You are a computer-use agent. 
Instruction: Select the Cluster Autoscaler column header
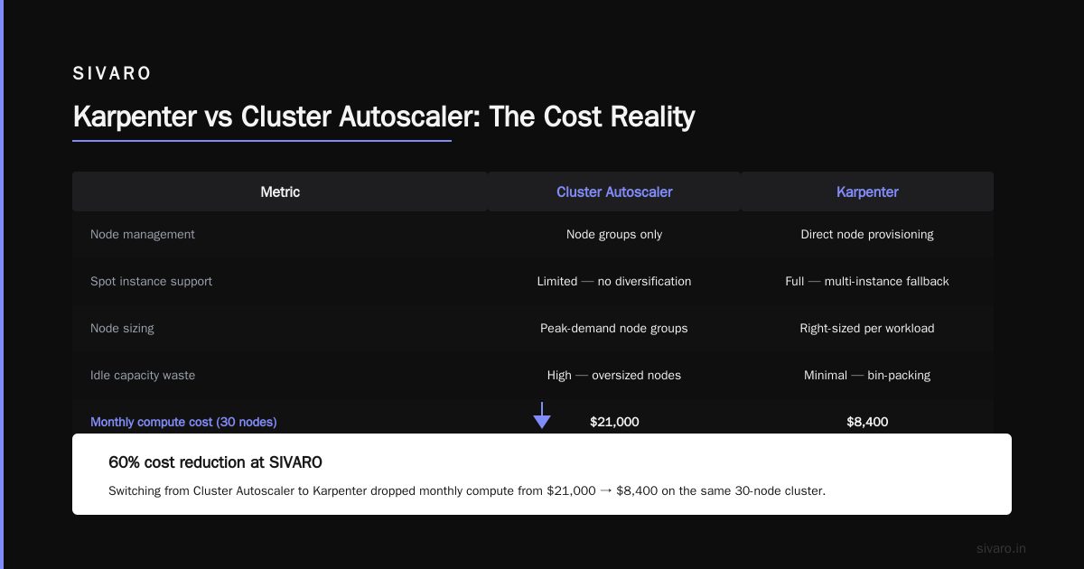[x=614, y=191]
